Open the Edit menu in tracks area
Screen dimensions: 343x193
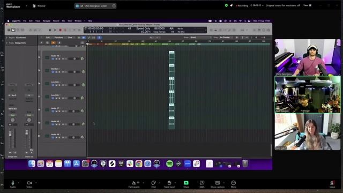[x=48, y=38]
